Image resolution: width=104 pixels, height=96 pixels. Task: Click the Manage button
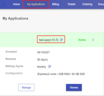pos(26,87)
